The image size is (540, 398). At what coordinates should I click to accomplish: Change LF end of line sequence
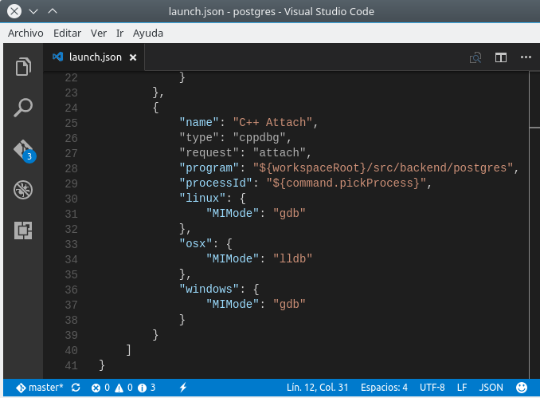462,388
